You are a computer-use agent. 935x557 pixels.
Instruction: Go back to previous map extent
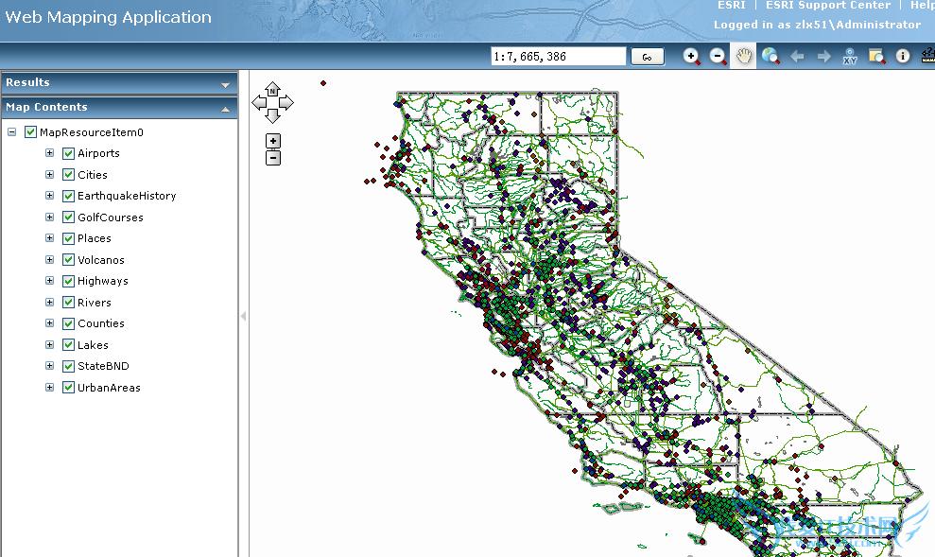pyautogui.click(x=797, y=57)
